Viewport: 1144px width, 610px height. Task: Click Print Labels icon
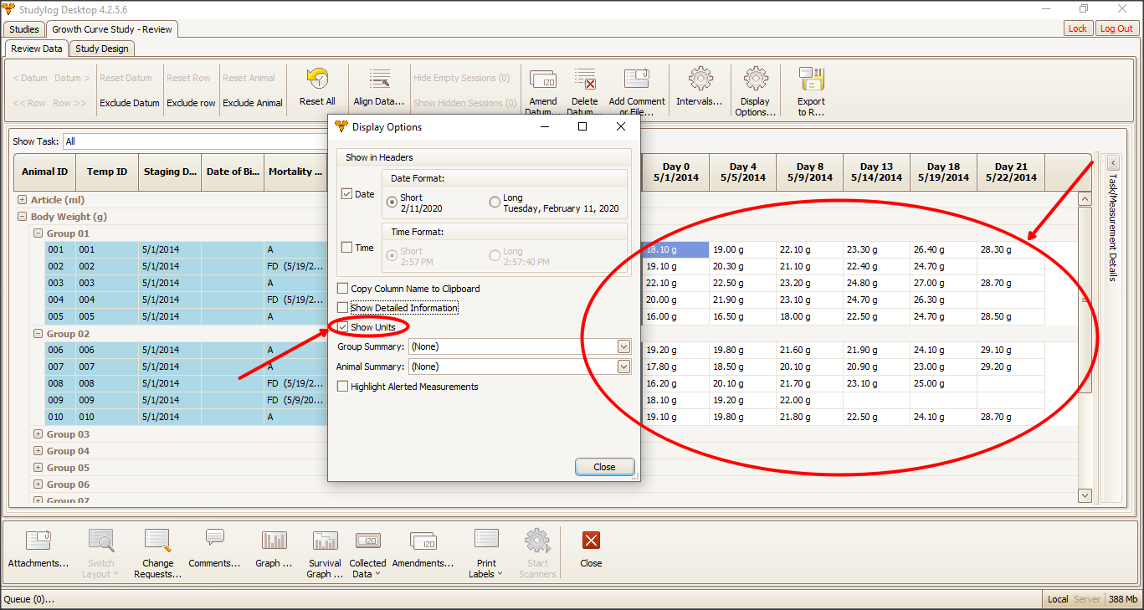point(486,539)
